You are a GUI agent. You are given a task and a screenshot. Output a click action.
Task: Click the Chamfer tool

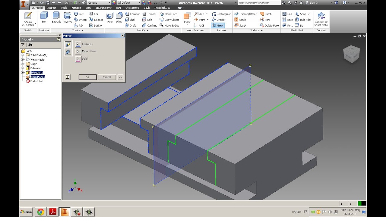[x=132, y=14]
